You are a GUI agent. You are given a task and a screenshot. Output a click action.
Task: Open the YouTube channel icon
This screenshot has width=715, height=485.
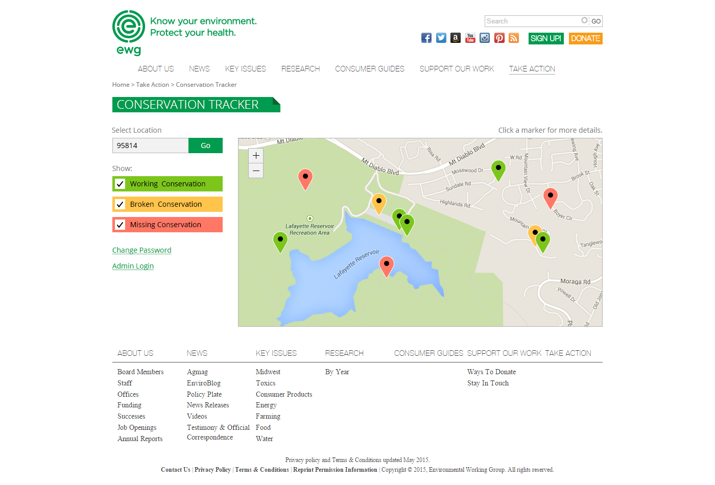tap(470, 38)
